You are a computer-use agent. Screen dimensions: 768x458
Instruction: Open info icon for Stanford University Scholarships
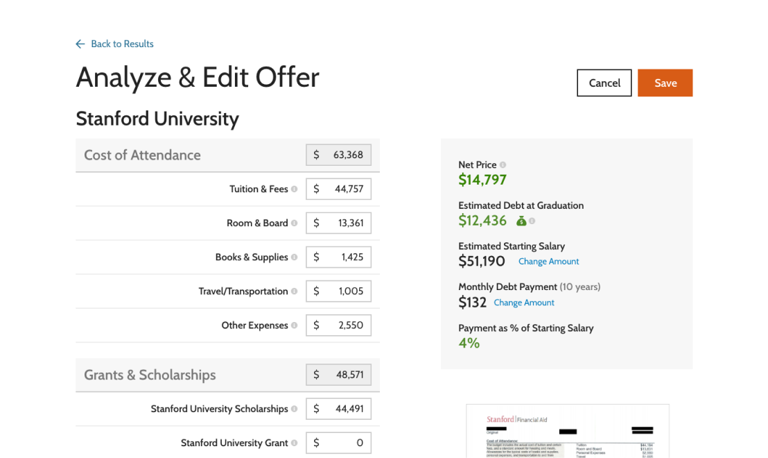295,409
